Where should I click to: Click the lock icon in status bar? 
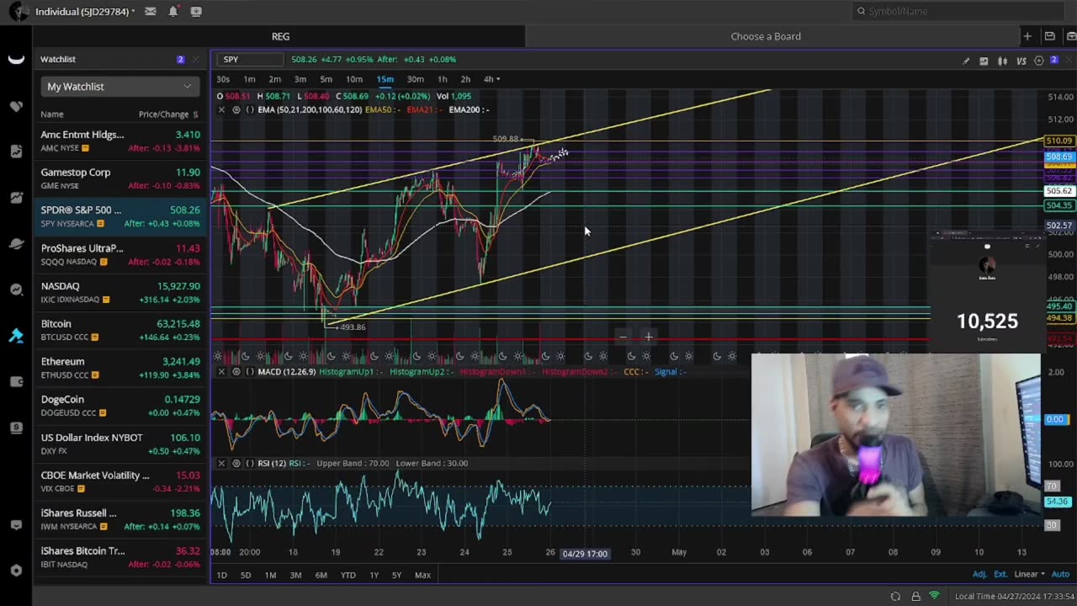pyautogui.click(x=915, y=597)
